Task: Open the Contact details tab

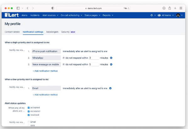Action: coord(12,32)
